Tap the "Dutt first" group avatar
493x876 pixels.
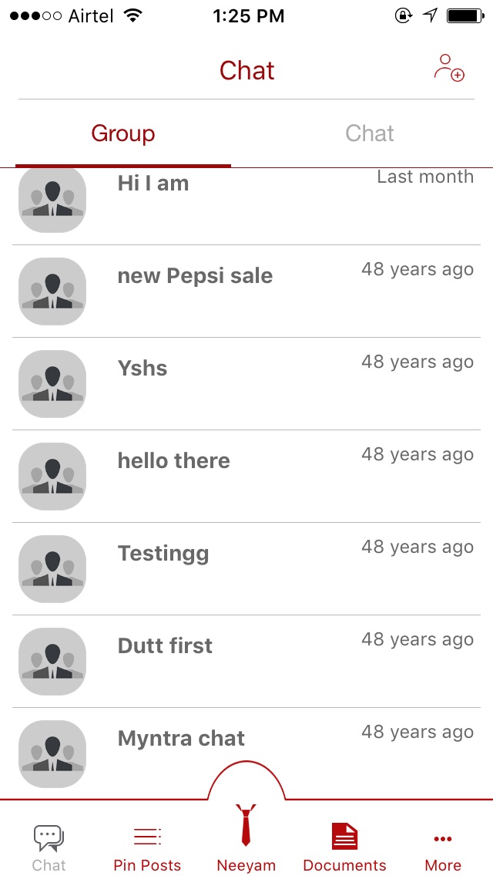tap(52, 662)
